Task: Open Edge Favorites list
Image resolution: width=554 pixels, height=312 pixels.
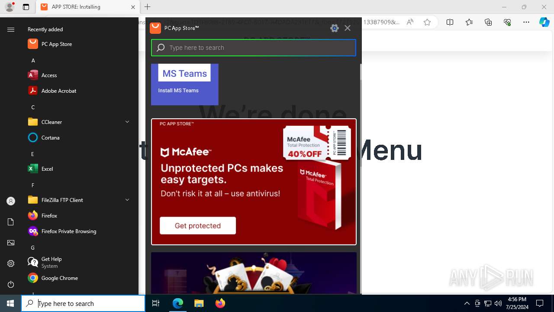Action: (469, 22)
